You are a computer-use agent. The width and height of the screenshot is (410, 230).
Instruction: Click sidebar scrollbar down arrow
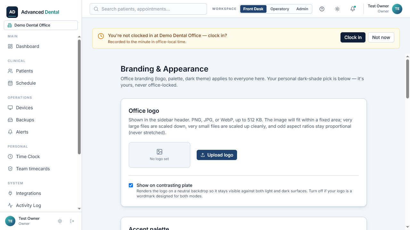point(79,209)
